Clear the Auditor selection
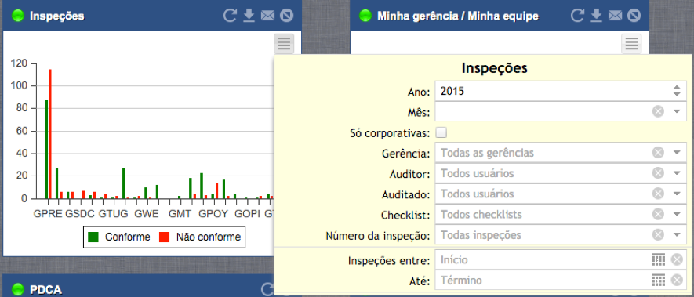 [x=658, y=173]
